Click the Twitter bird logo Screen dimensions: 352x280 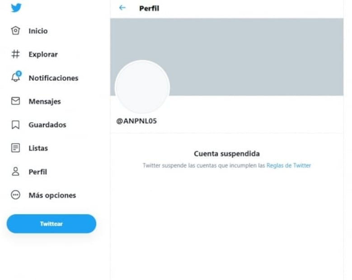tap(16, 8)
